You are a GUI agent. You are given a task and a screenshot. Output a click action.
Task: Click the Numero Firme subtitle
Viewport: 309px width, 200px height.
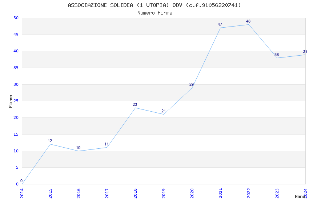coord(155,13)
